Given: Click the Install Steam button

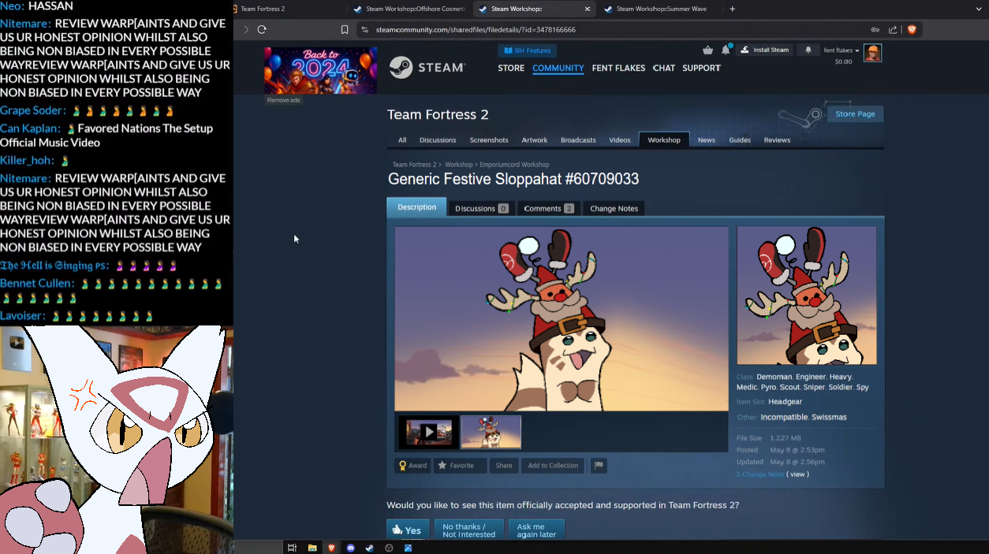Looking at the screenshot, I should 766,50.
